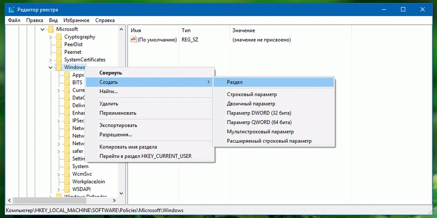Expand the SystemCertificates node
Viewport: 437px width, 218px height.
pos(51,60)
